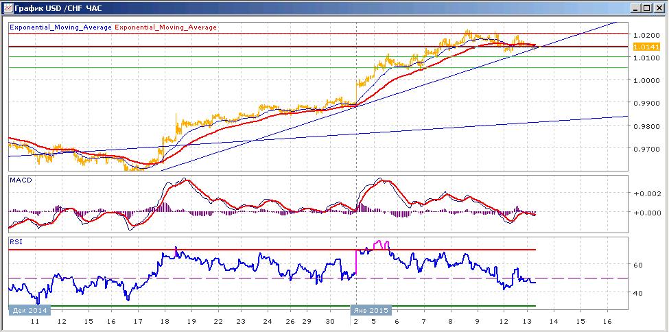Click the 1.0200 price axis label
The width and height of the screenshot is (669, 332).
(x=646, y=34)
